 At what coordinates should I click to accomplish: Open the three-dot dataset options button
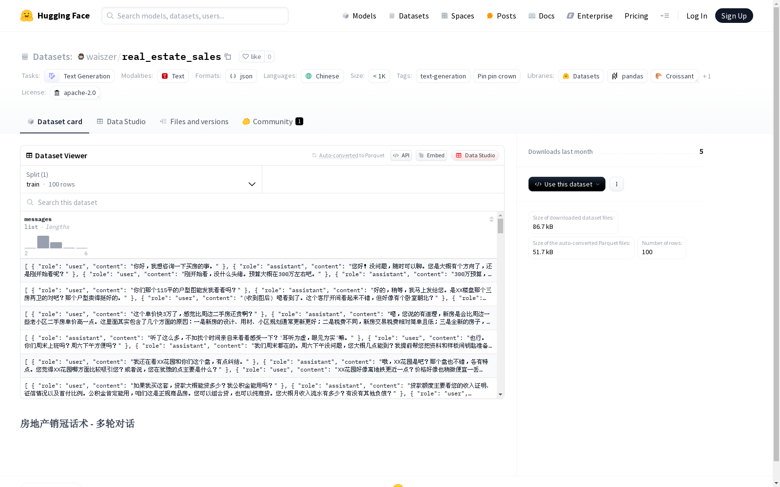click(x=617, y=184)
